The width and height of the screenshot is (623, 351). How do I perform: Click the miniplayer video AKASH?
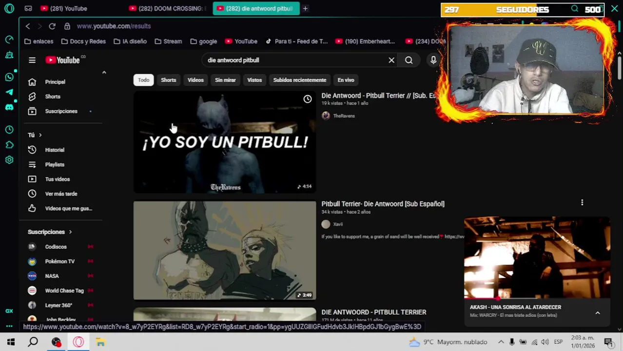click(537, 257)
